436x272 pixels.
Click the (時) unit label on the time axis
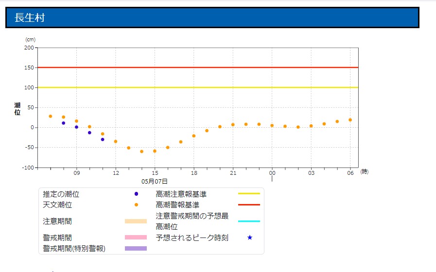(x=364, y=172)
